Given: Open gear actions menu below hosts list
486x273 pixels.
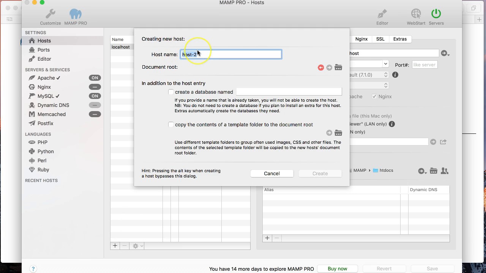Looking at the screenshot, I should click(x=137, y=246).
